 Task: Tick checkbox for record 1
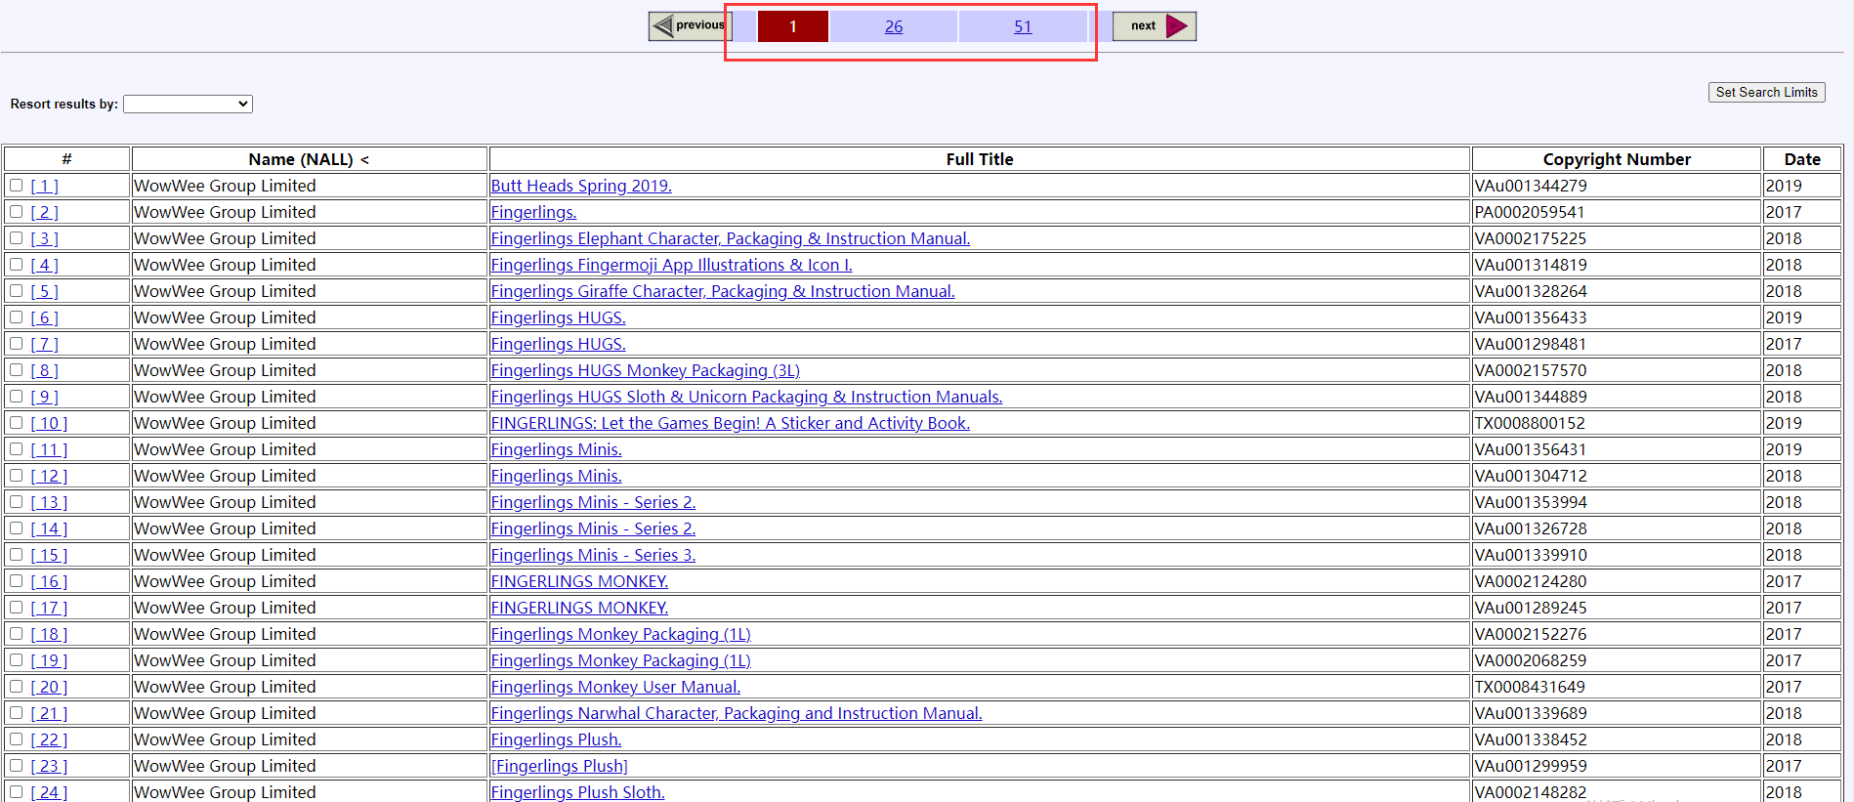point(16,185)
